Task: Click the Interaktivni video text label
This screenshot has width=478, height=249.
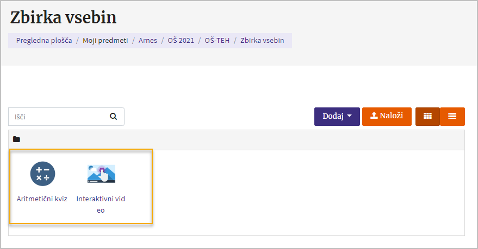Action: click(101, 204)
